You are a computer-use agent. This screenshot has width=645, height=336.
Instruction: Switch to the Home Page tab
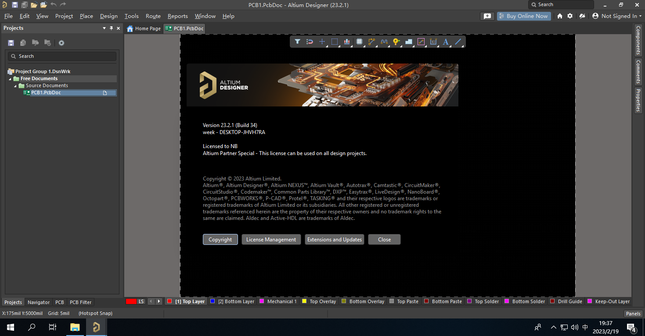pos(144,28)
